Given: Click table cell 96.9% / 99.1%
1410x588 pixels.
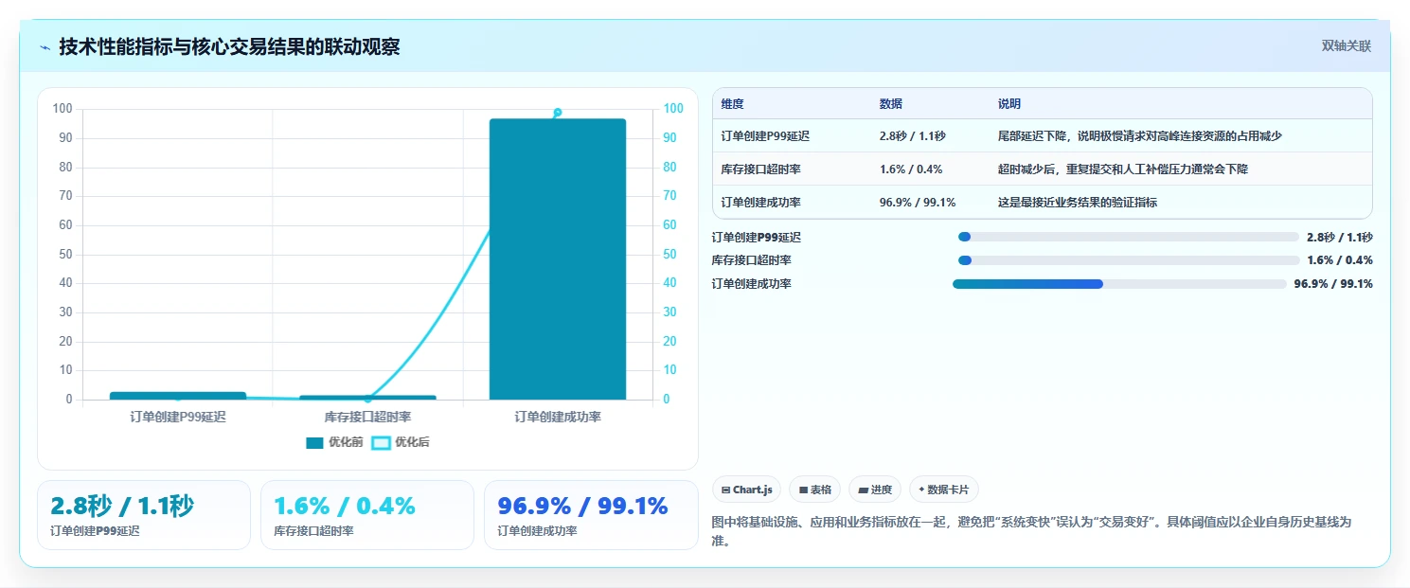Looking at the screenshot, I should (918, 202).
